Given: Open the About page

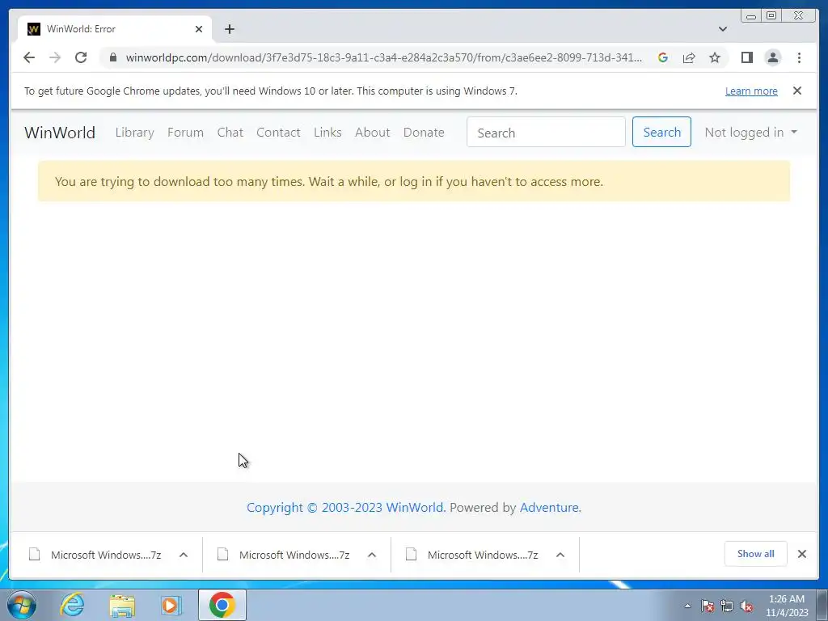Looking at the screenshot, I should click(x=372, y=132).
